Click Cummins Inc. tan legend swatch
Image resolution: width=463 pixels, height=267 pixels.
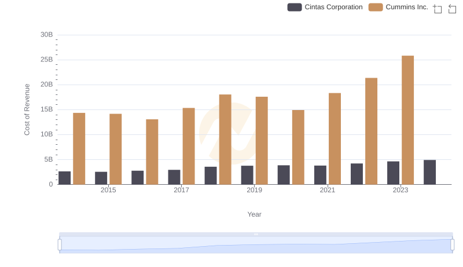click(376, 7)
